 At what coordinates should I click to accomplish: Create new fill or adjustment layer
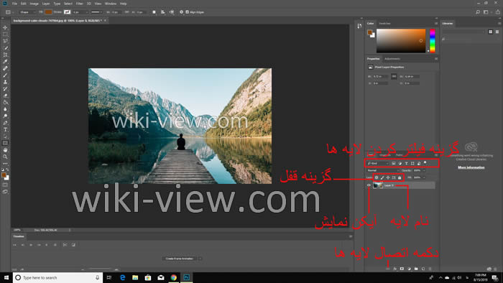tap(409, 269)
